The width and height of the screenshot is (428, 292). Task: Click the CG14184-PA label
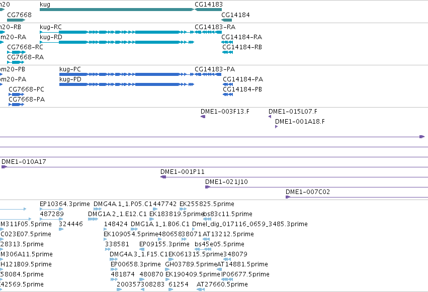[x=243, y=79]
